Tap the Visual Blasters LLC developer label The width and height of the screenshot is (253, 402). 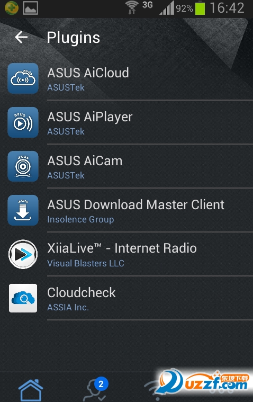(86, 263)
